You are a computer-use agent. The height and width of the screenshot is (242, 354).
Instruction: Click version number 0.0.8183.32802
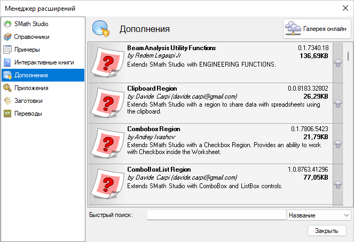308,88
